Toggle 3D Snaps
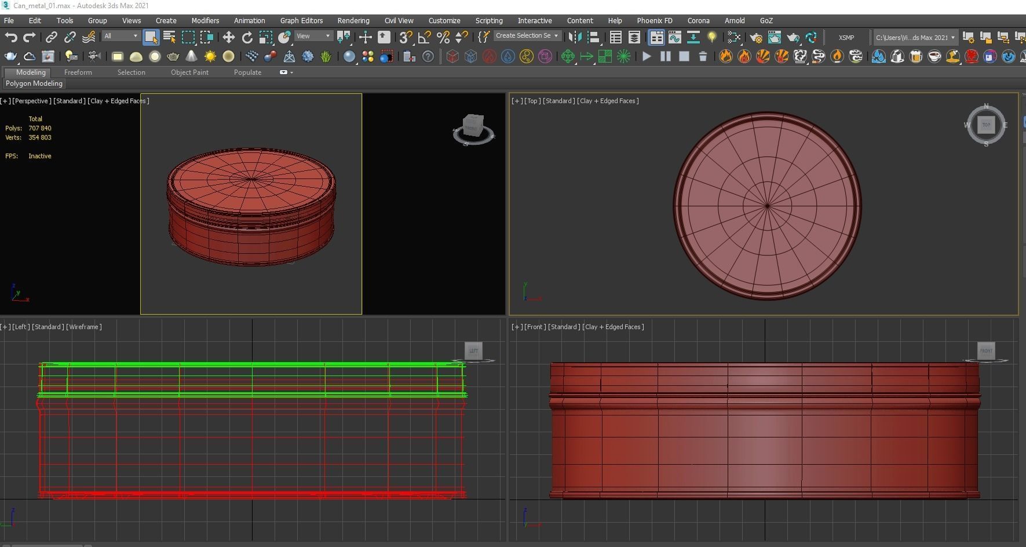This screenshot has height=547, width=1026. [x=406, y=37]
